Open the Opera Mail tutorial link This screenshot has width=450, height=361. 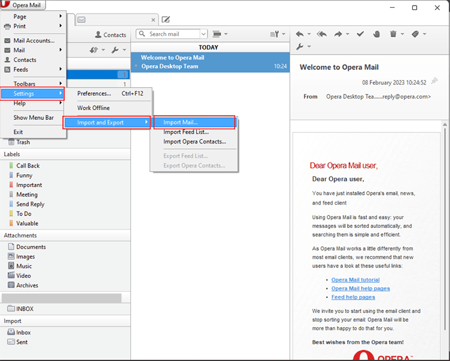(355, 279)
